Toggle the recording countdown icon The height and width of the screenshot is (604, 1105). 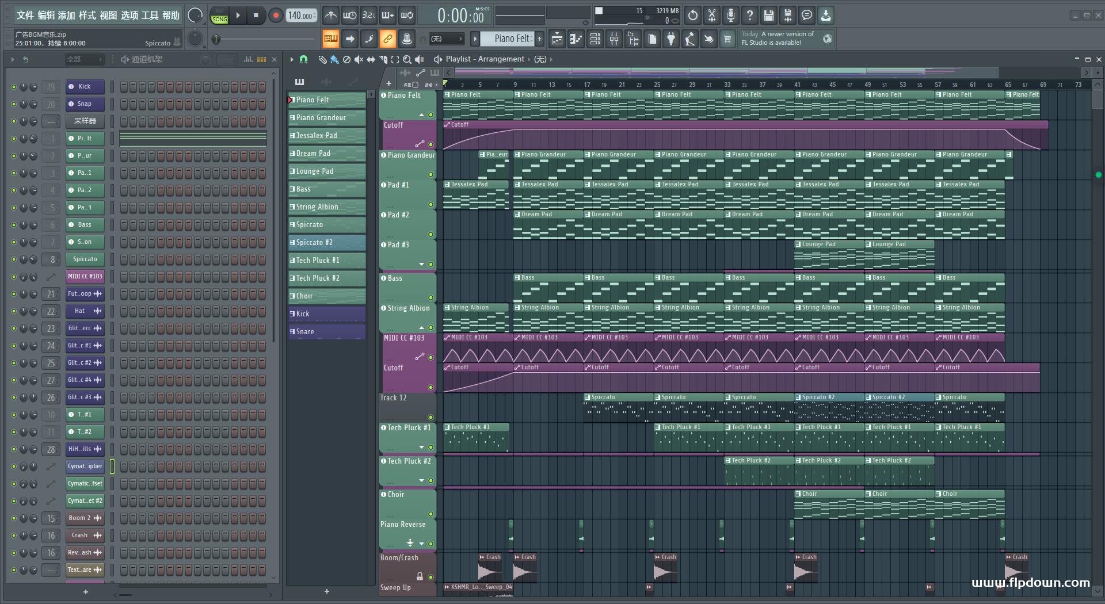pos(368,16)
